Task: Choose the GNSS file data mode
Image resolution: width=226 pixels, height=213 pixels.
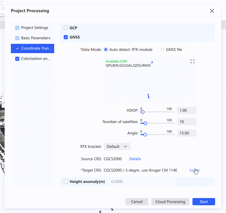Action: pos(162,50)
